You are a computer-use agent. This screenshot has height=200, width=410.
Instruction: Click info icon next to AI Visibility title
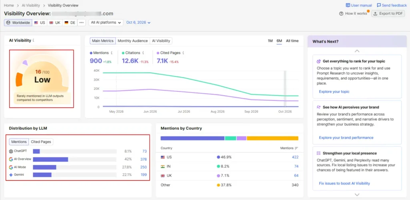click(x=34, y=40)
